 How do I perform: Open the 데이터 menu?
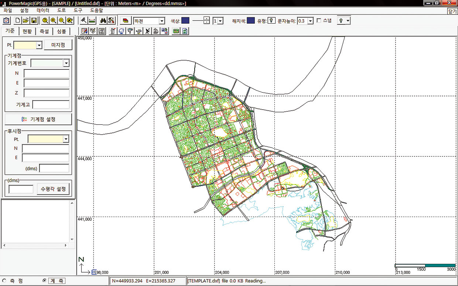pyautogui.click(x=43, y=10)
